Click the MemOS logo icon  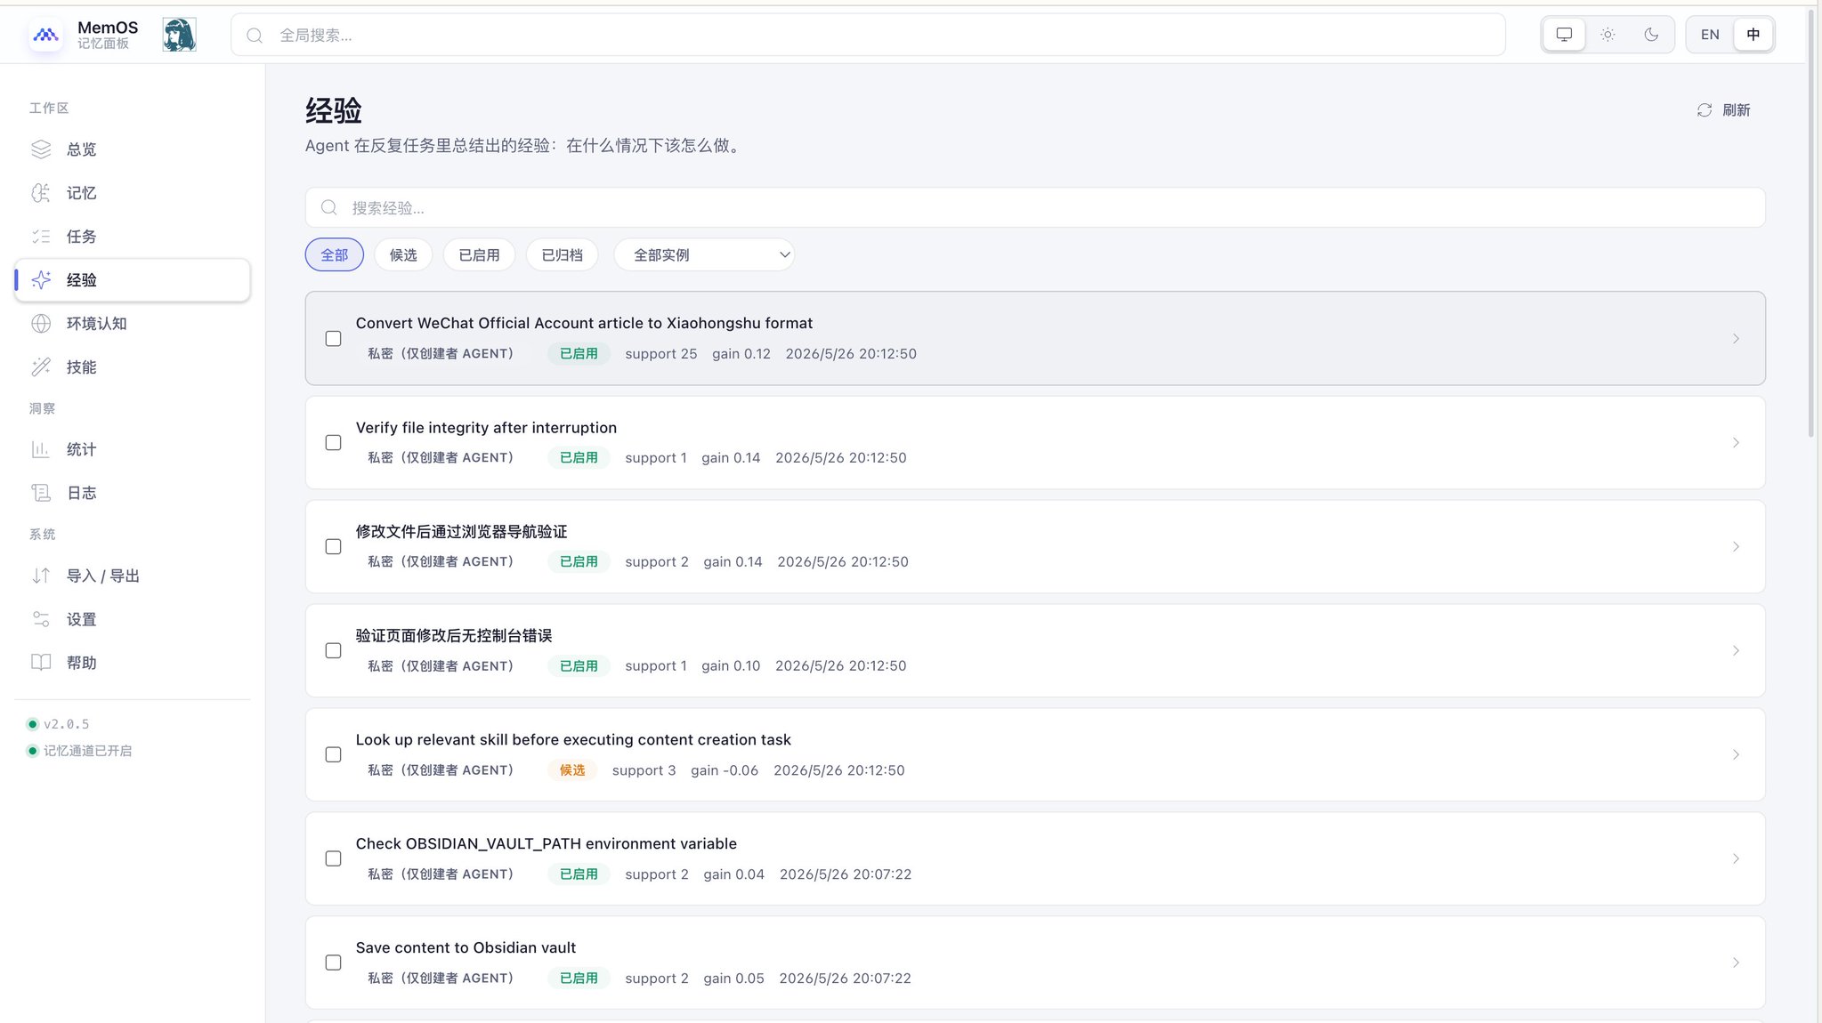[45, 35]
